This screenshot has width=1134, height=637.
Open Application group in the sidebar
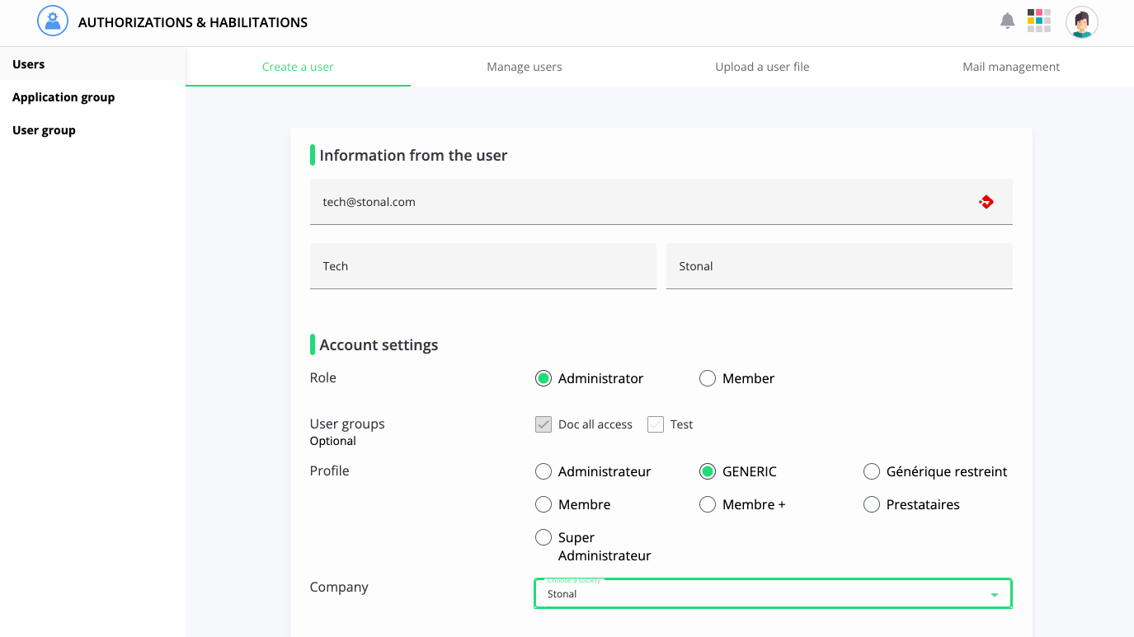[64, 97]
